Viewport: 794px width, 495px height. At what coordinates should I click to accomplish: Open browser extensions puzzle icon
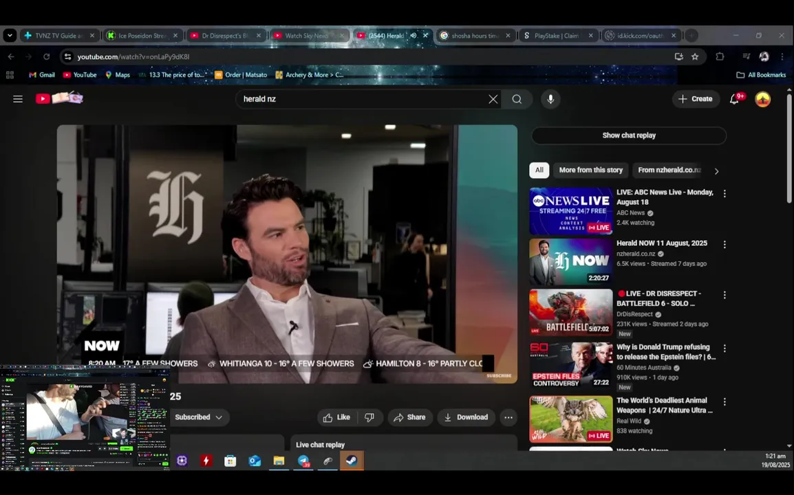tap(720, 56)
